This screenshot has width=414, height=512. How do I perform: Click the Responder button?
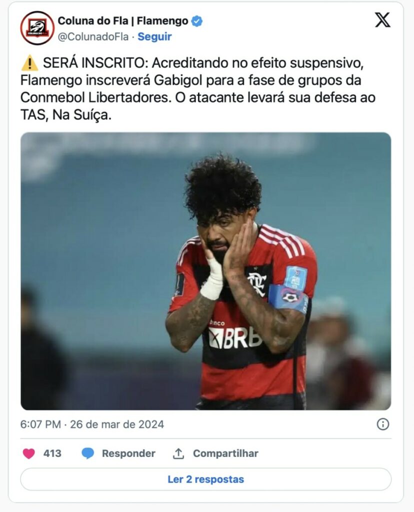click(128, 453)
